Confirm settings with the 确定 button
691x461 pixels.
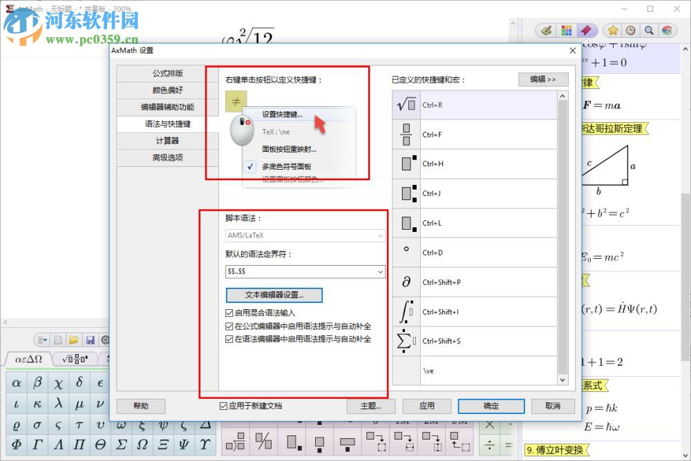click(491, 406)
